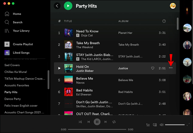The height and width of the screenshot is (133, 193).
Task: Open the TikTok Mashup Dance Craze playlist
Action: pyautogui.click(x=25, y=79)
